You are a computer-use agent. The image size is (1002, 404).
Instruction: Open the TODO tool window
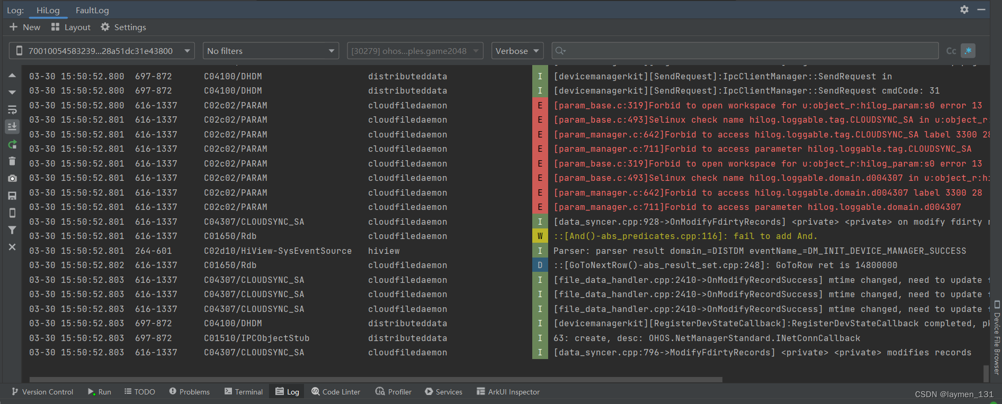pyautogui.click(x=140, y=392)
